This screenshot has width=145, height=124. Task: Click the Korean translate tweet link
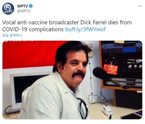point(12,36)
